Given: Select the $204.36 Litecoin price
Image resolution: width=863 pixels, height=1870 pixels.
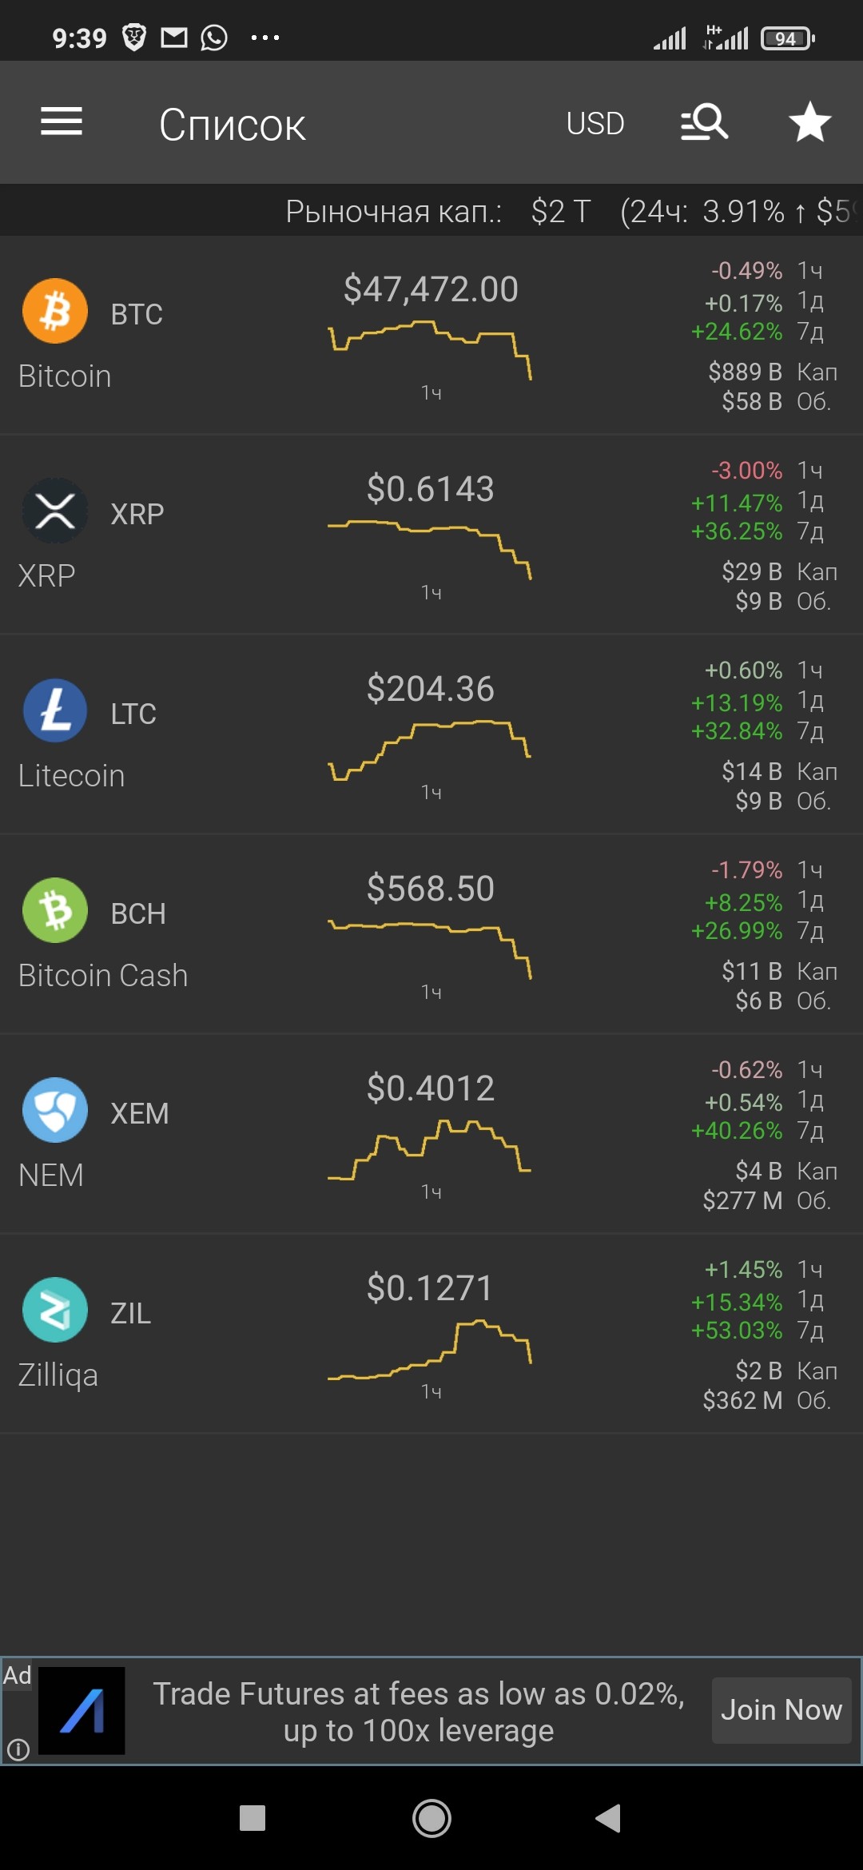Looking at the screenshot, I should coord(431,689).
